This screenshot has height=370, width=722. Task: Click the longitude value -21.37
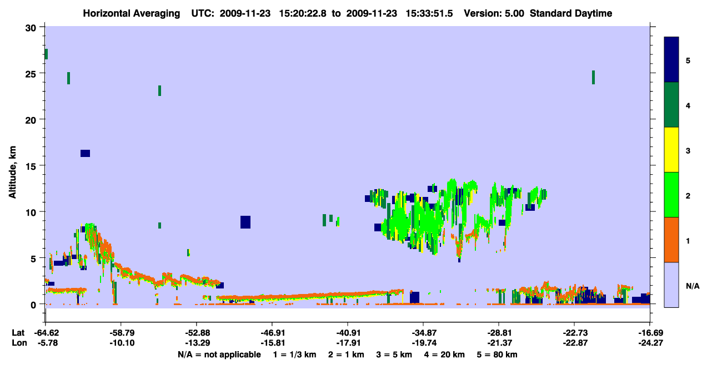pos(499,343)
